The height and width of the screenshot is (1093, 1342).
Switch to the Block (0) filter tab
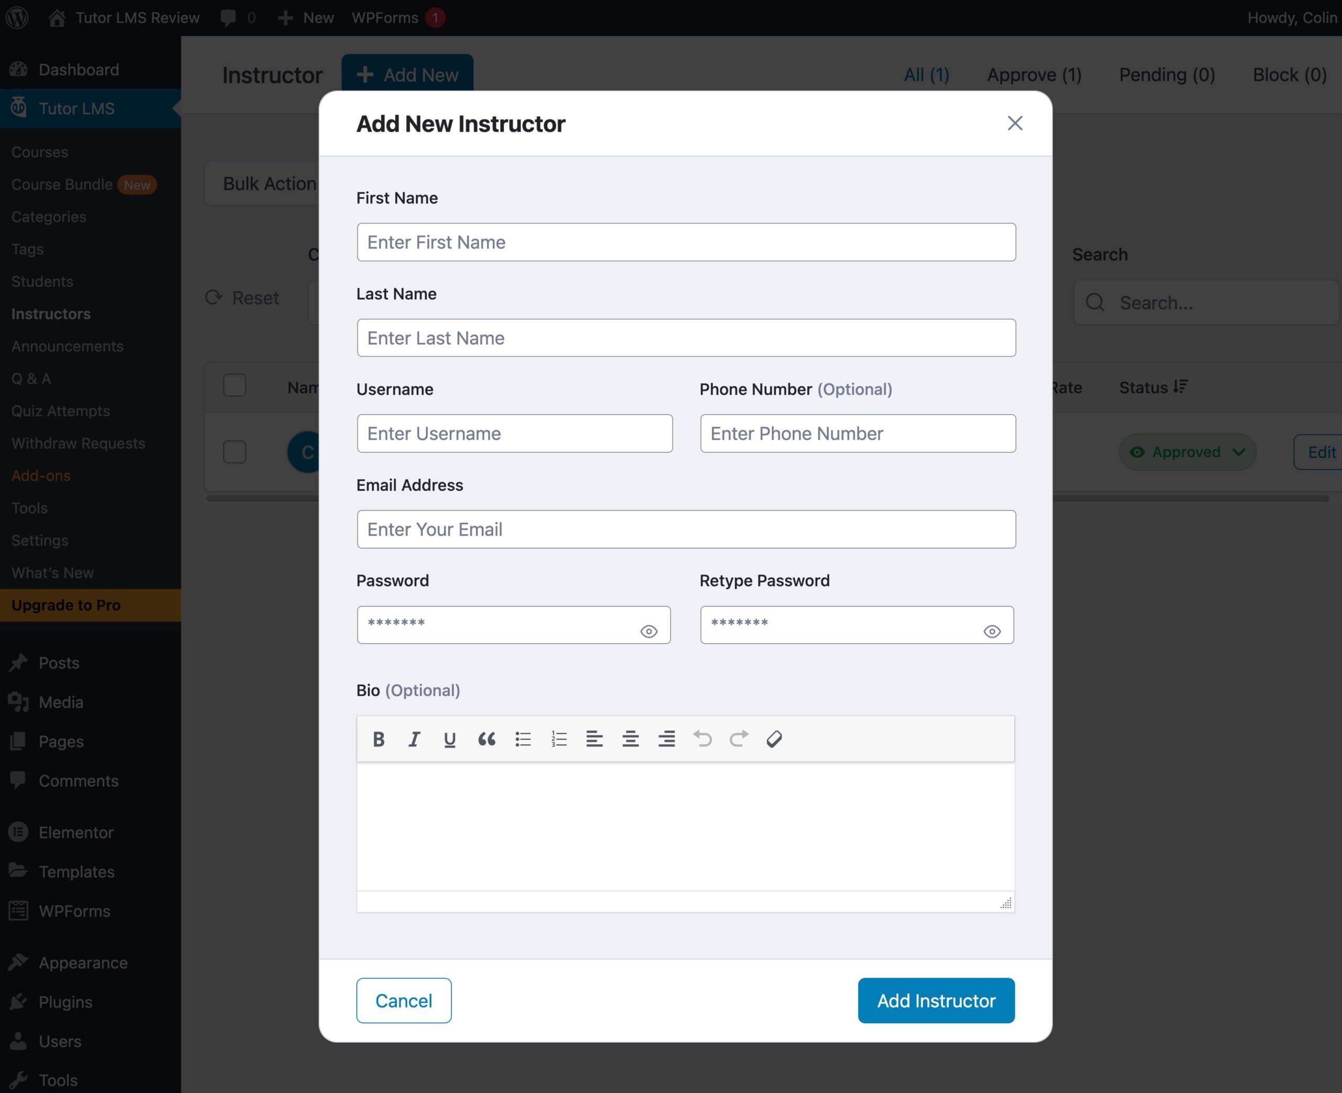(x=1290, y=75)
